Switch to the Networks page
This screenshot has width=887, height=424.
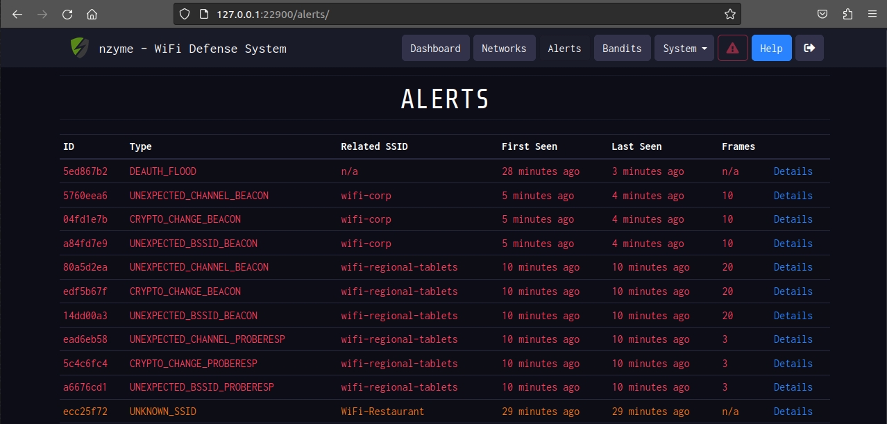tap(504, 49)
